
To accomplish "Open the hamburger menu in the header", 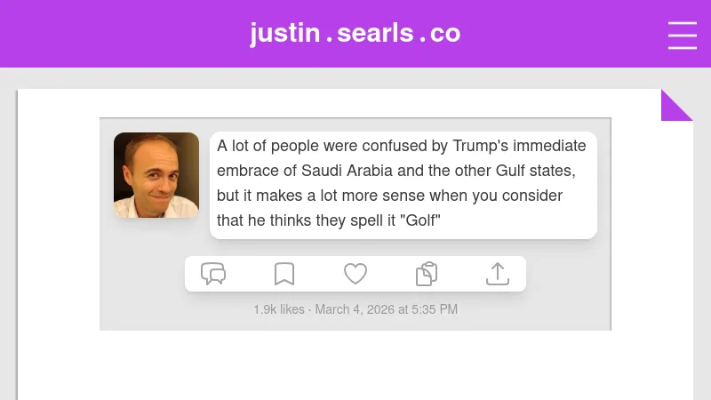I will pyautogui.click(x=683, y=35).
